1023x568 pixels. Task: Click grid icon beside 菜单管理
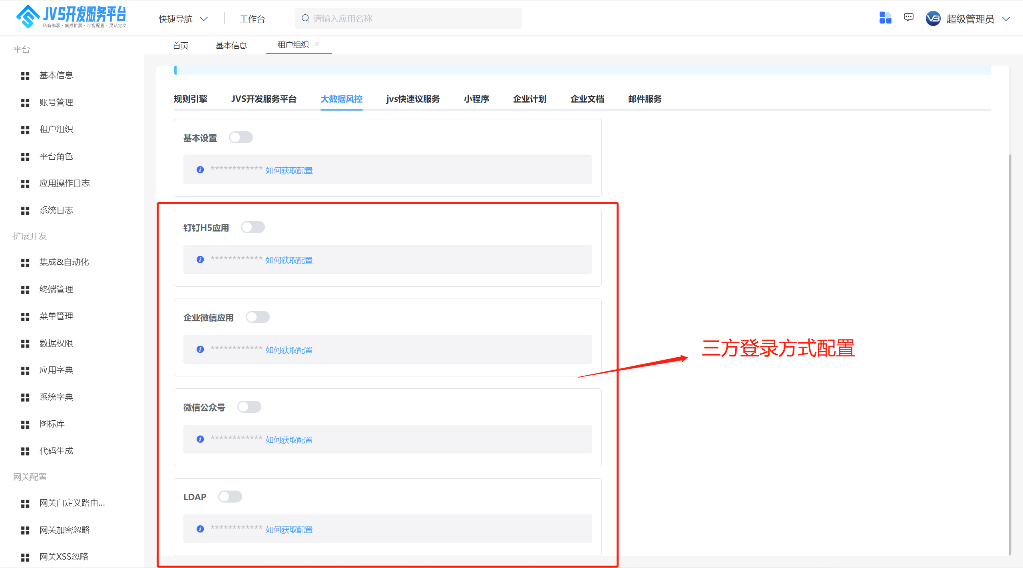click(25, 317)
